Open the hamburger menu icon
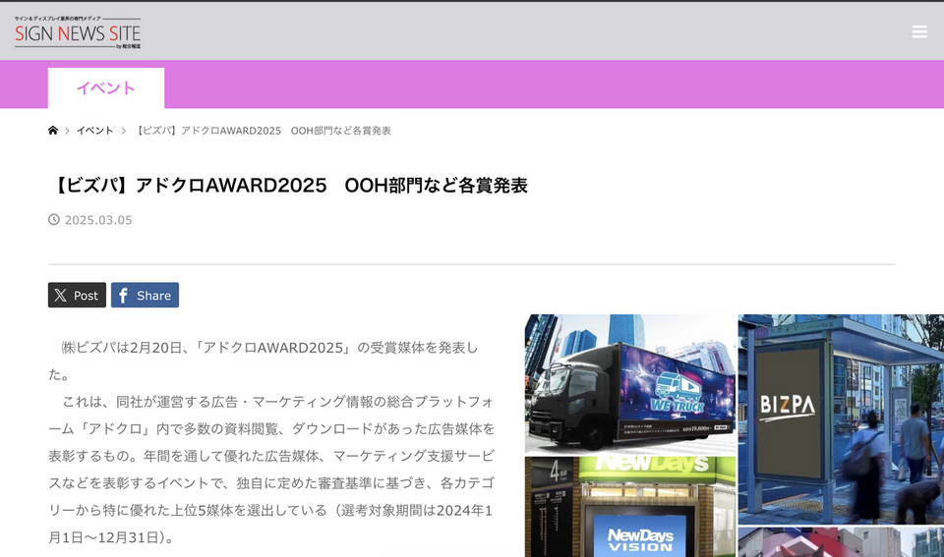 [919, 31]
